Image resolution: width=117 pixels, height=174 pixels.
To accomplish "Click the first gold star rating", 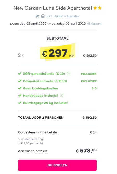I will point(95,8).
